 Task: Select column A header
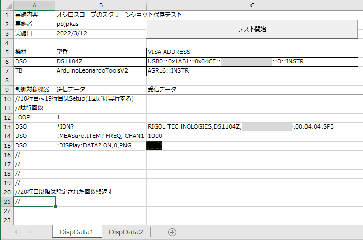pos(35,5)
